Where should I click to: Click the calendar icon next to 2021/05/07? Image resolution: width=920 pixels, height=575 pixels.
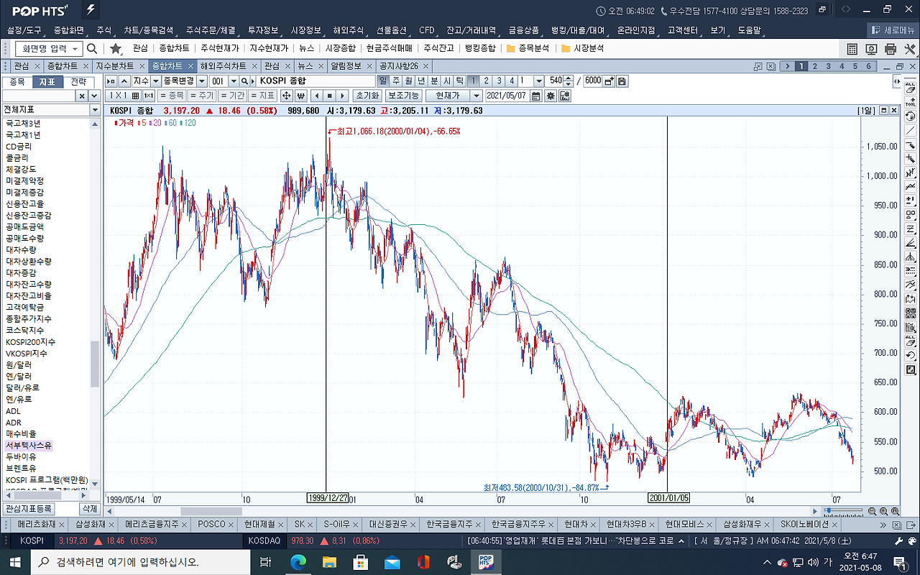(535, 96)
